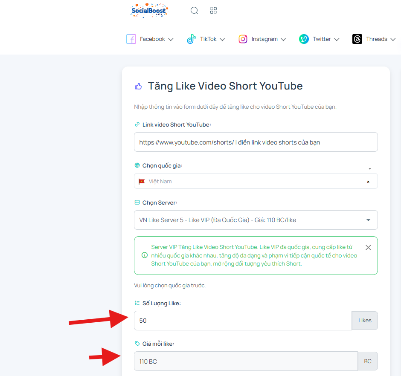The image size is (401, 376).
Task: Open the Twitter menu item
Action: pos(319,39)
